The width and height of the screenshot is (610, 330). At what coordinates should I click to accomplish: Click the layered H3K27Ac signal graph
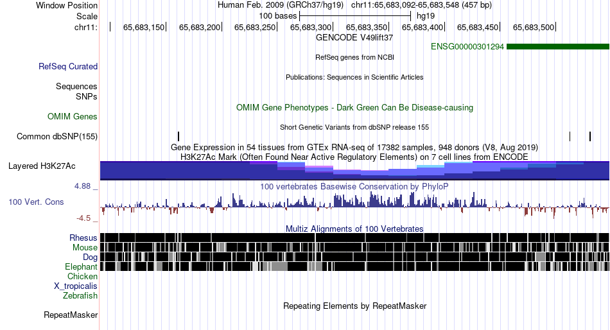coord(354,170)
